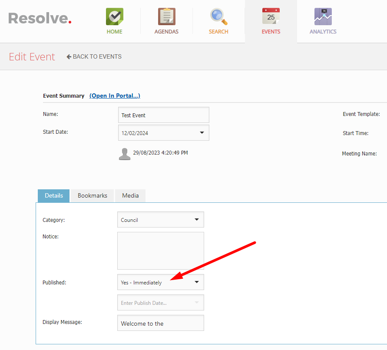This screenshot has width=387, height=350.
Task: Switch to the Media tab
Action: click(130, 195)
